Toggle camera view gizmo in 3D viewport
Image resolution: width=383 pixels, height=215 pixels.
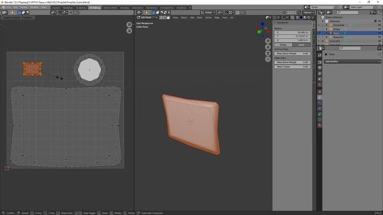(268, 53)
